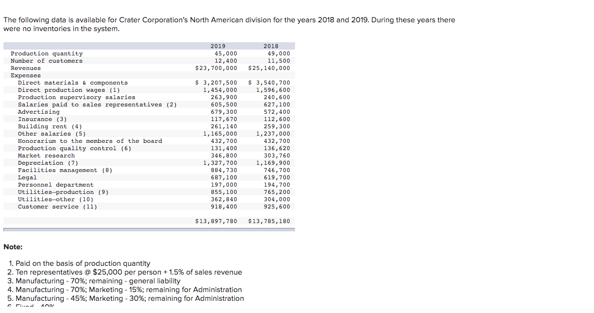The height and width of the screenshot is (313, 594).
Task: Select Direct production wages (1) label
Action: tap(69, 90)
